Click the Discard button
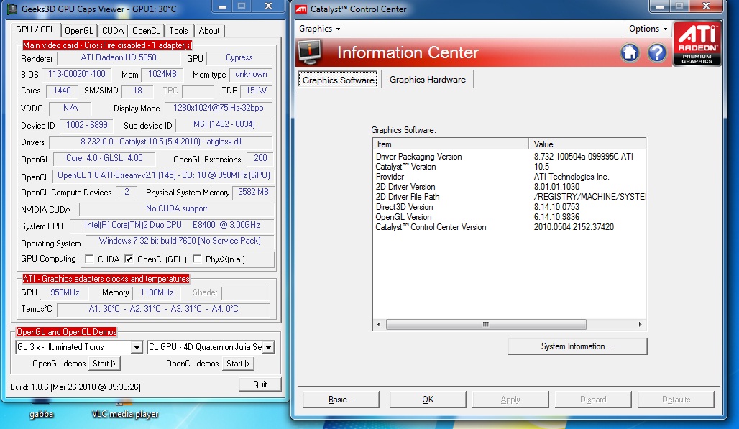The width and height of the screenshot is (739, 429). click(x=593, y=400)
